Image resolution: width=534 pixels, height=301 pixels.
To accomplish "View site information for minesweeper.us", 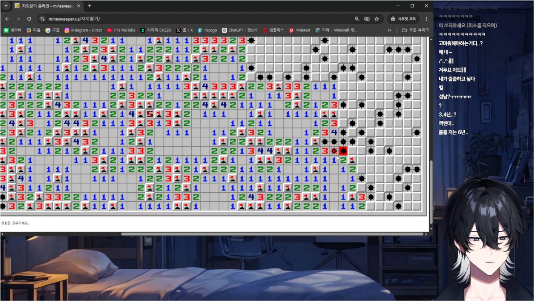I will point(42,19).
